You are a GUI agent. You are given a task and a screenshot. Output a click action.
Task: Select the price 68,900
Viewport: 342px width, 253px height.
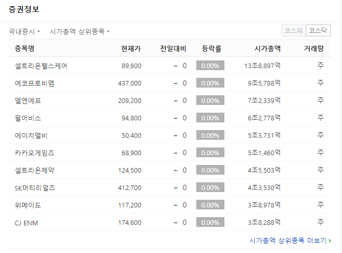tap(131, 153)
